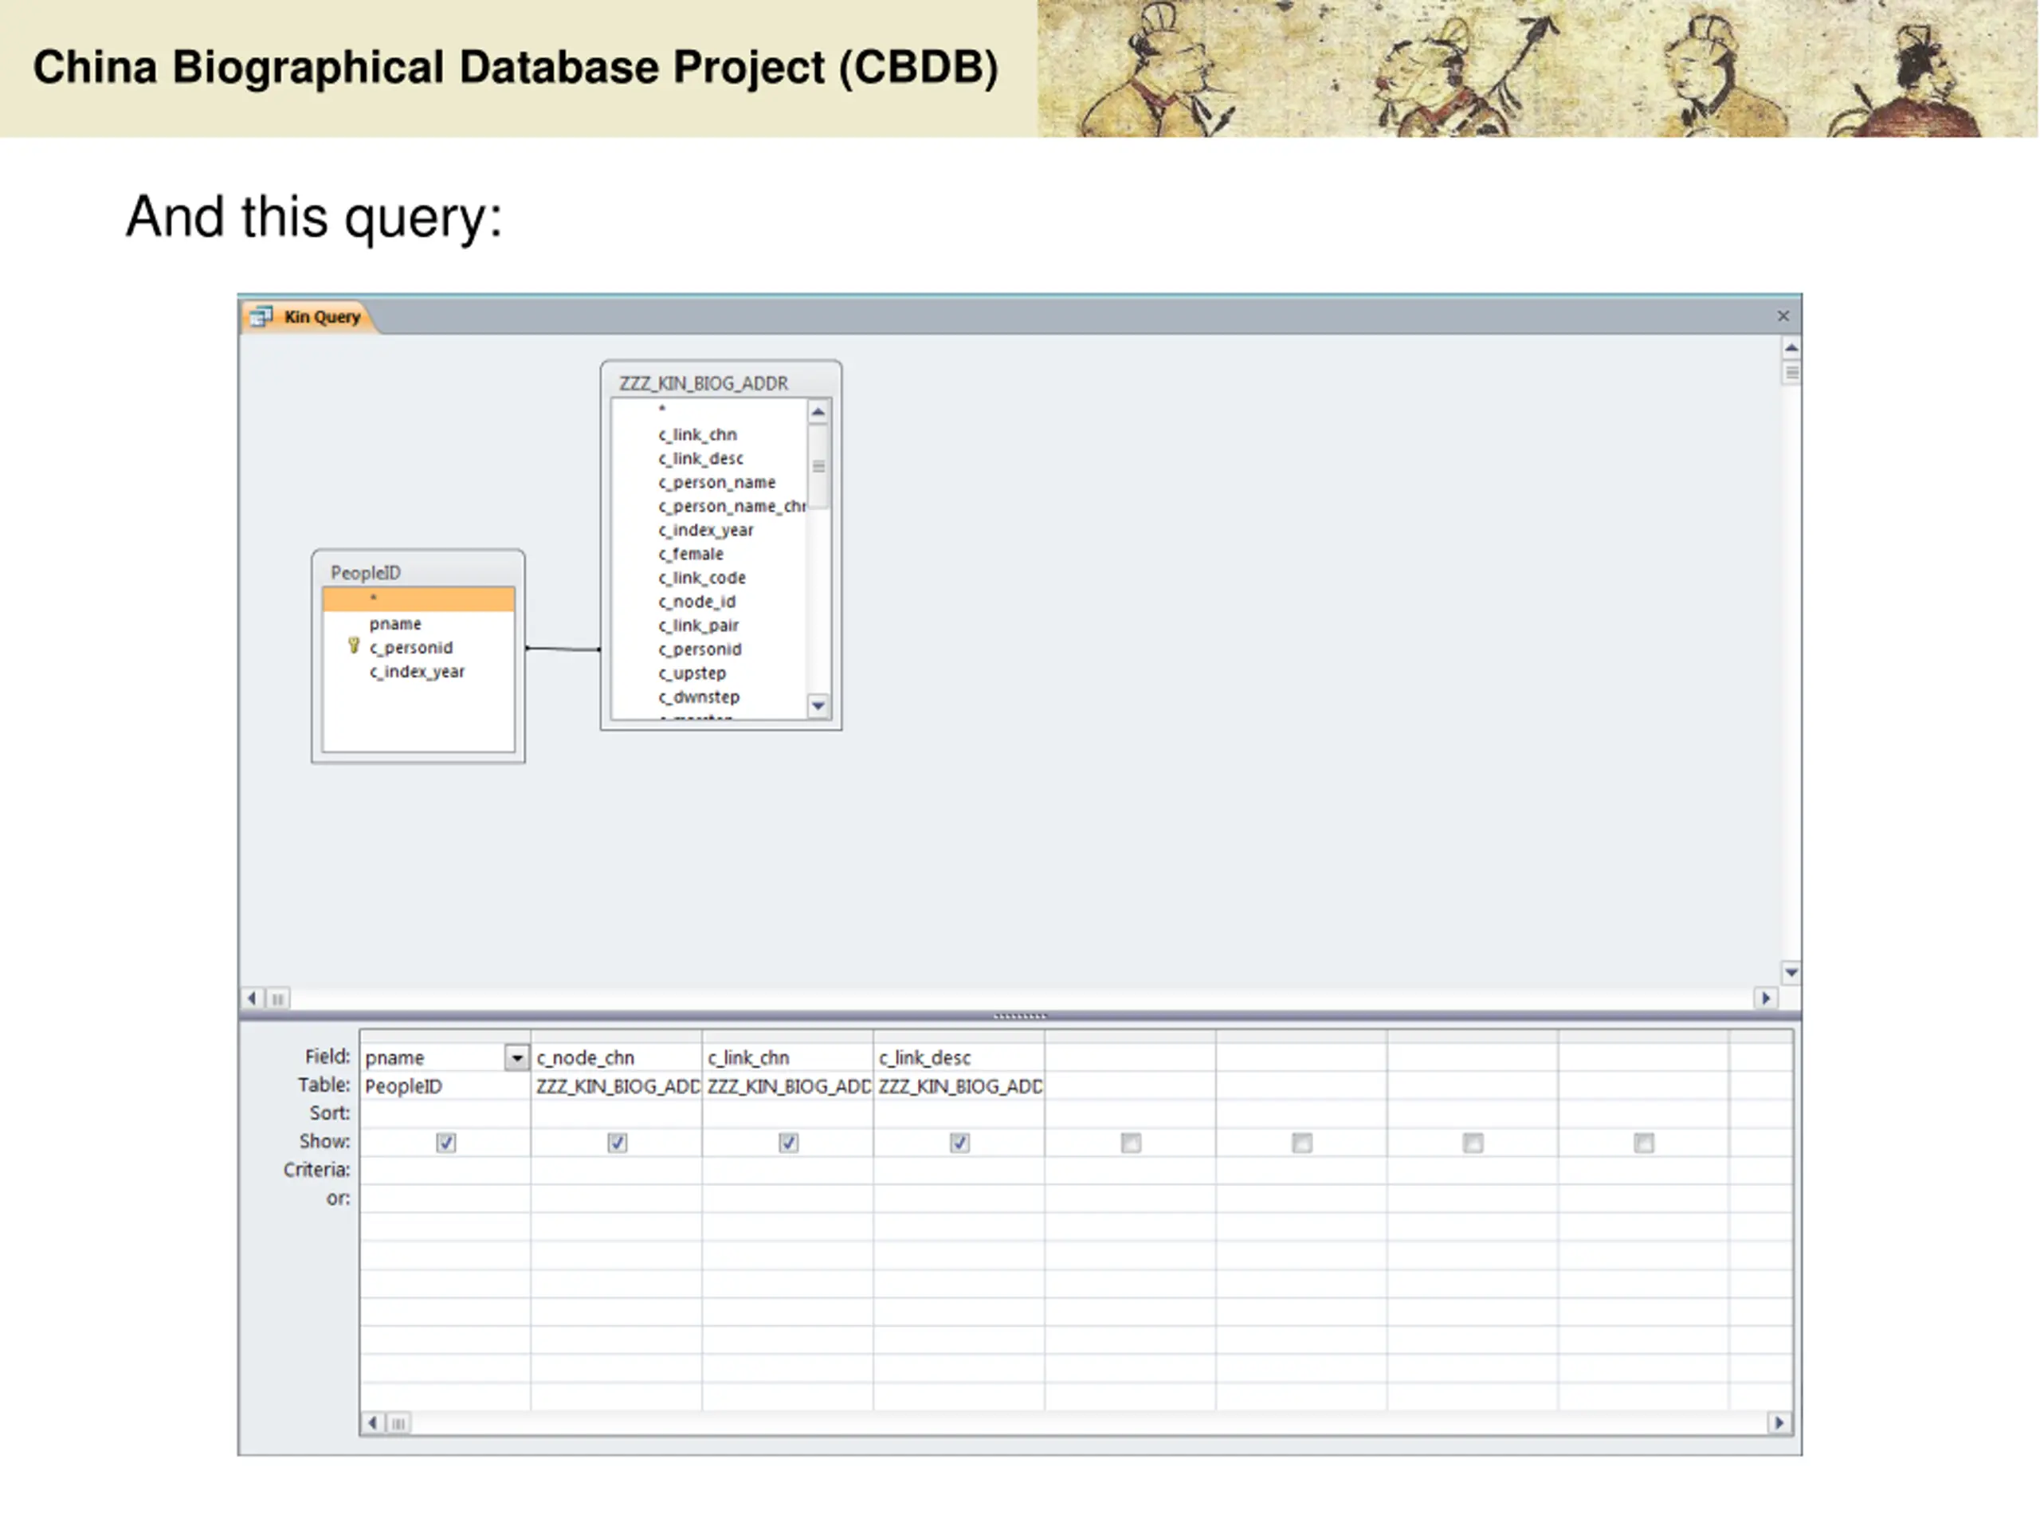This screenshot has width=2040, height=1530.
Task: Click PeopleID table title bar
Action: (418, 572)
